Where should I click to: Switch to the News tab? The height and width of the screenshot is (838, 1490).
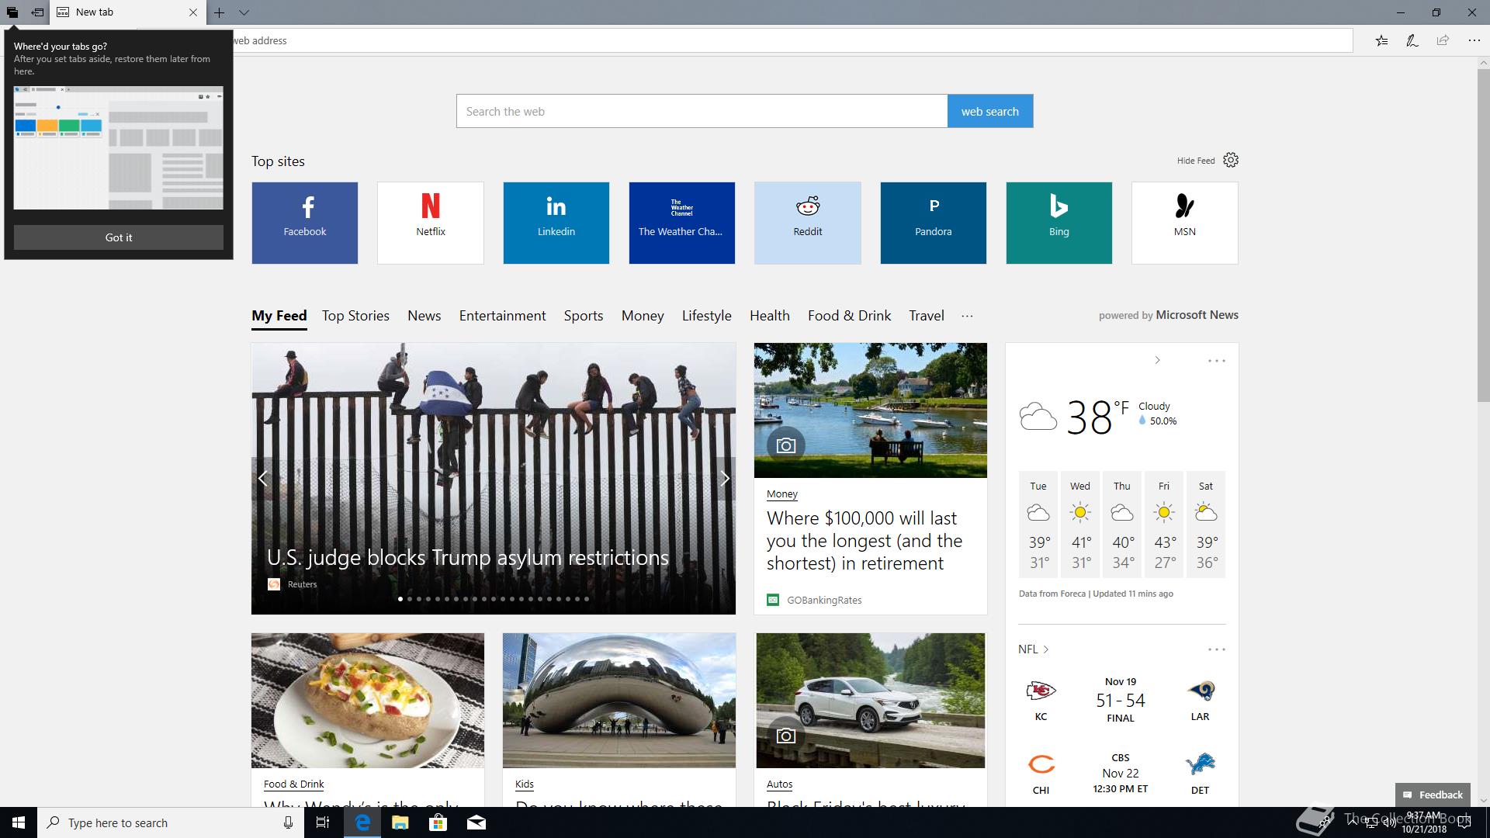(x=424, y=316)
